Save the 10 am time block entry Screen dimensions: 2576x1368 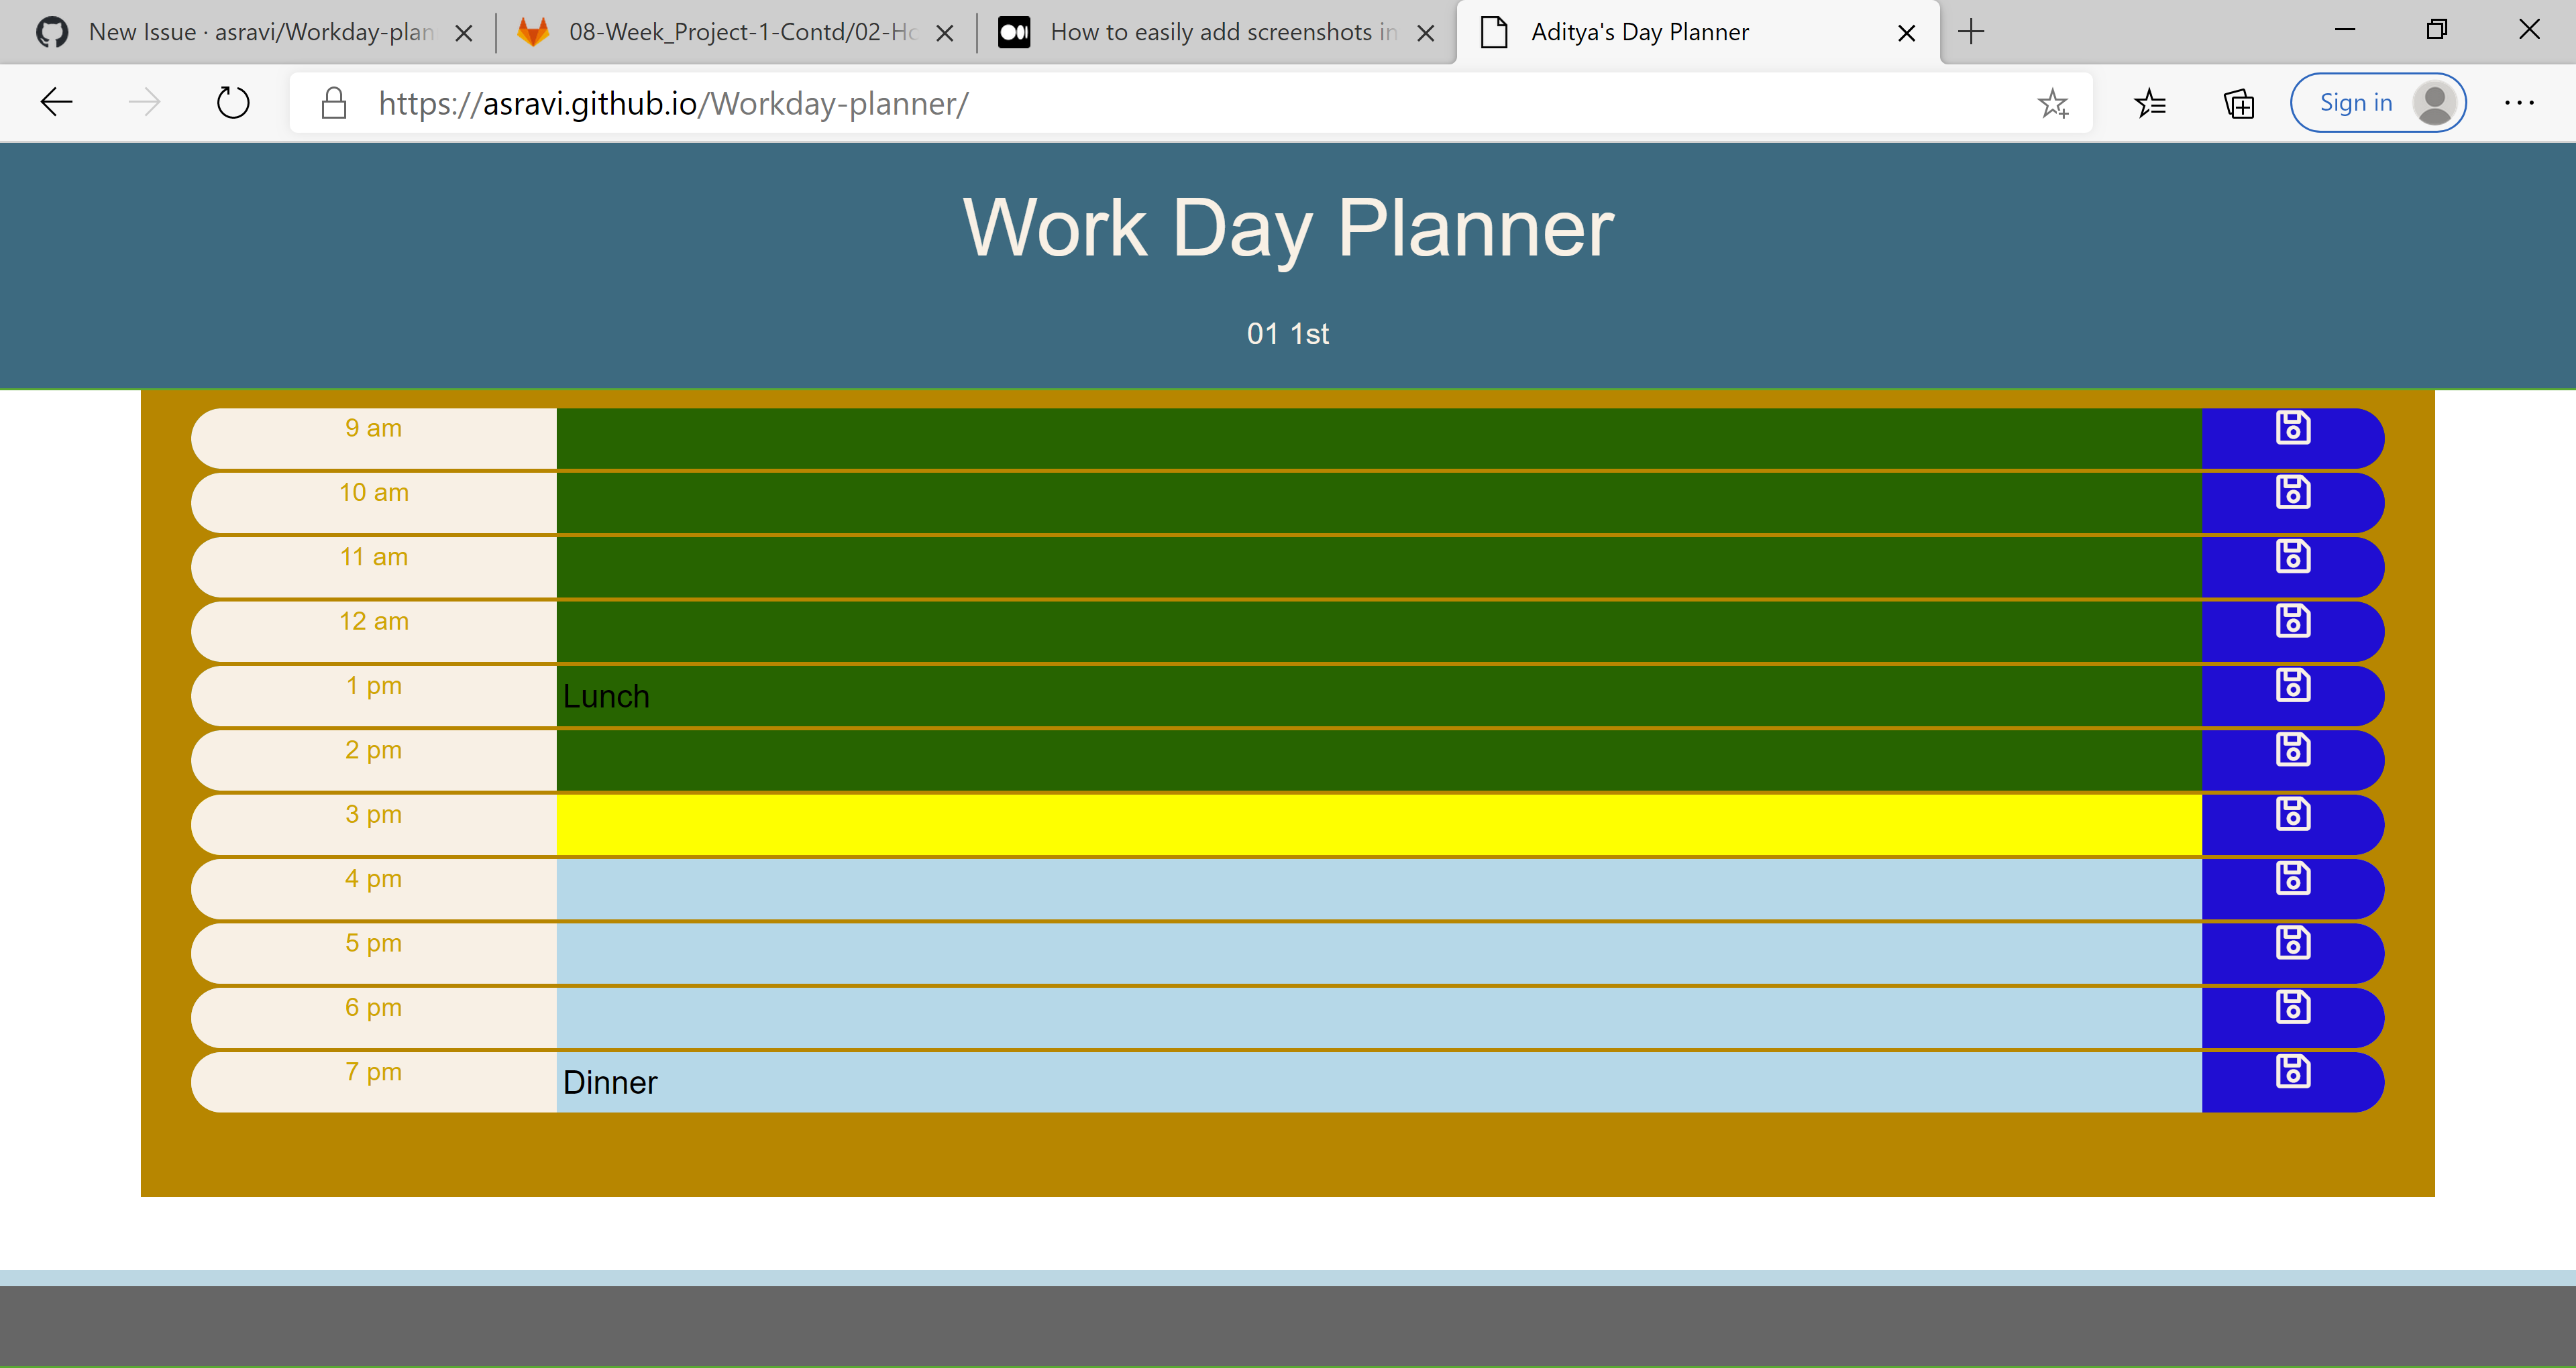pyautogui.click(x=2293, y=491)
